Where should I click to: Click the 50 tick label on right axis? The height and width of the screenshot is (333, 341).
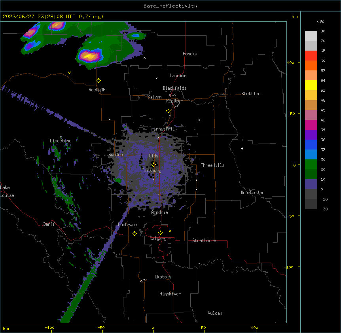pos(292,114)
